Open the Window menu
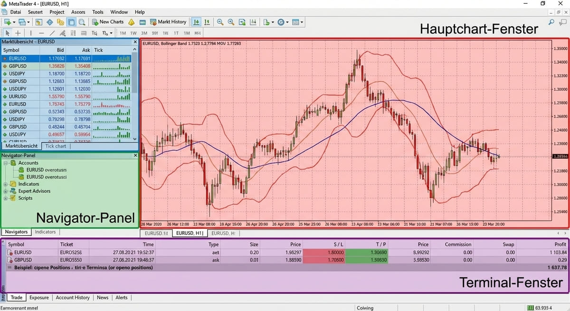The image size is (570, 311). (x=119, y=12)
